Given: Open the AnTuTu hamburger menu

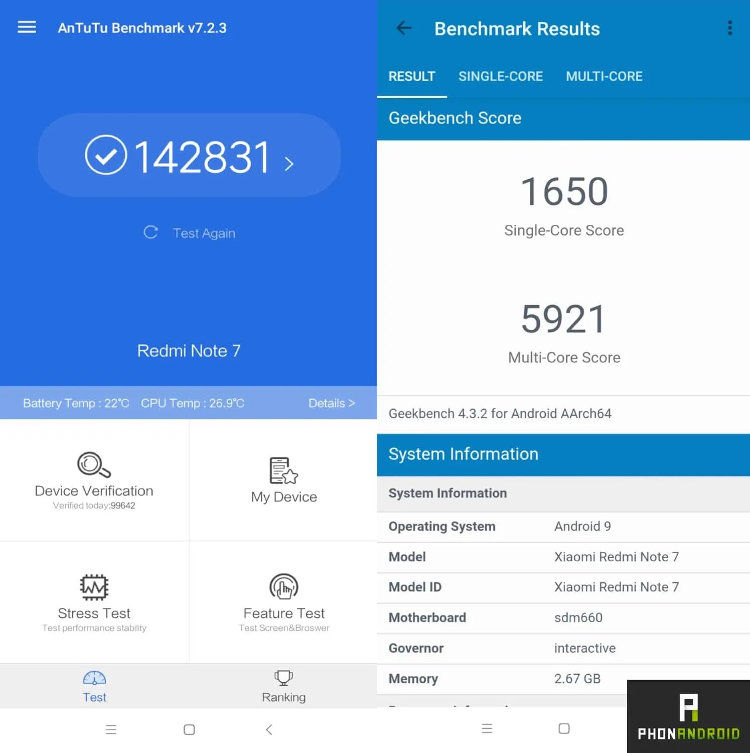Looking at the screenshot, I should [27, 27].
